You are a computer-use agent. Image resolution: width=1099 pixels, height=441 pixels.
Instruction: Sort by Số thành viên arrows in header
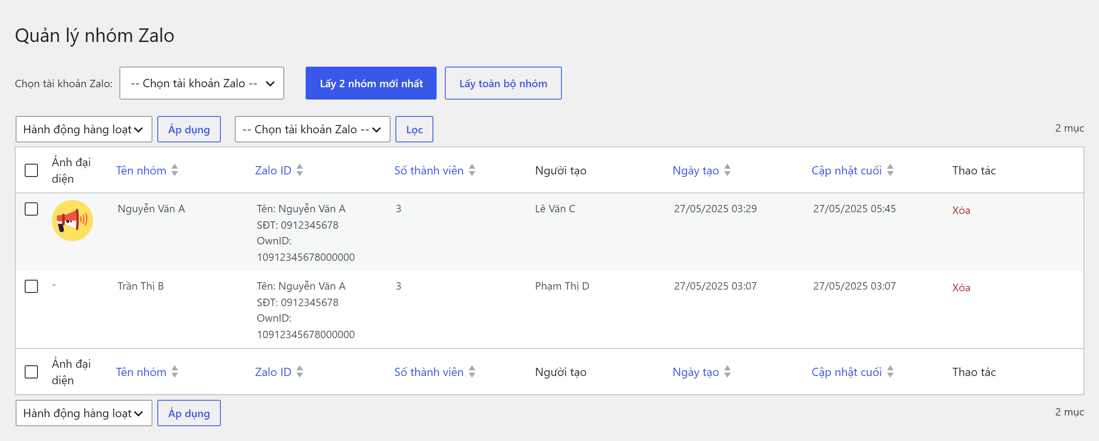[472, 170]
